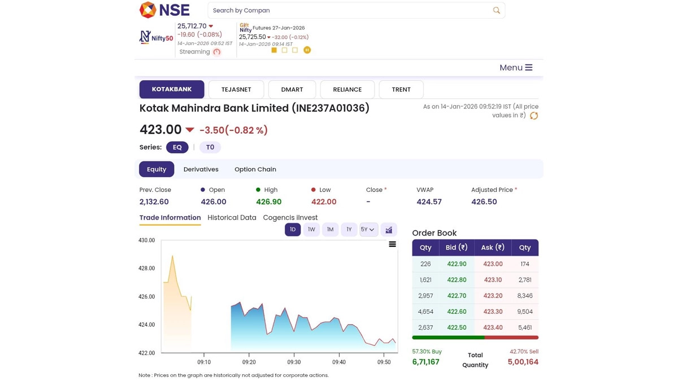Click the buy/sell quantity ratio bar

point(475,338)
